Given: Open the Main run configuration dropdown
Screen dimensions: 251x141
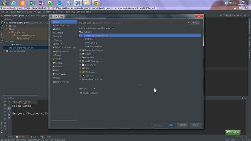Looking at the screenshot, I should click(229, 15).
